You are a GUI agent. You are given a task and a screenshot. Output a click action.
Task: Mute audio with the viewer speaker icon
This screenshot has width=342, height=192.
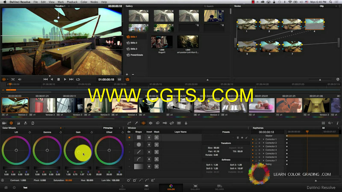20,79
